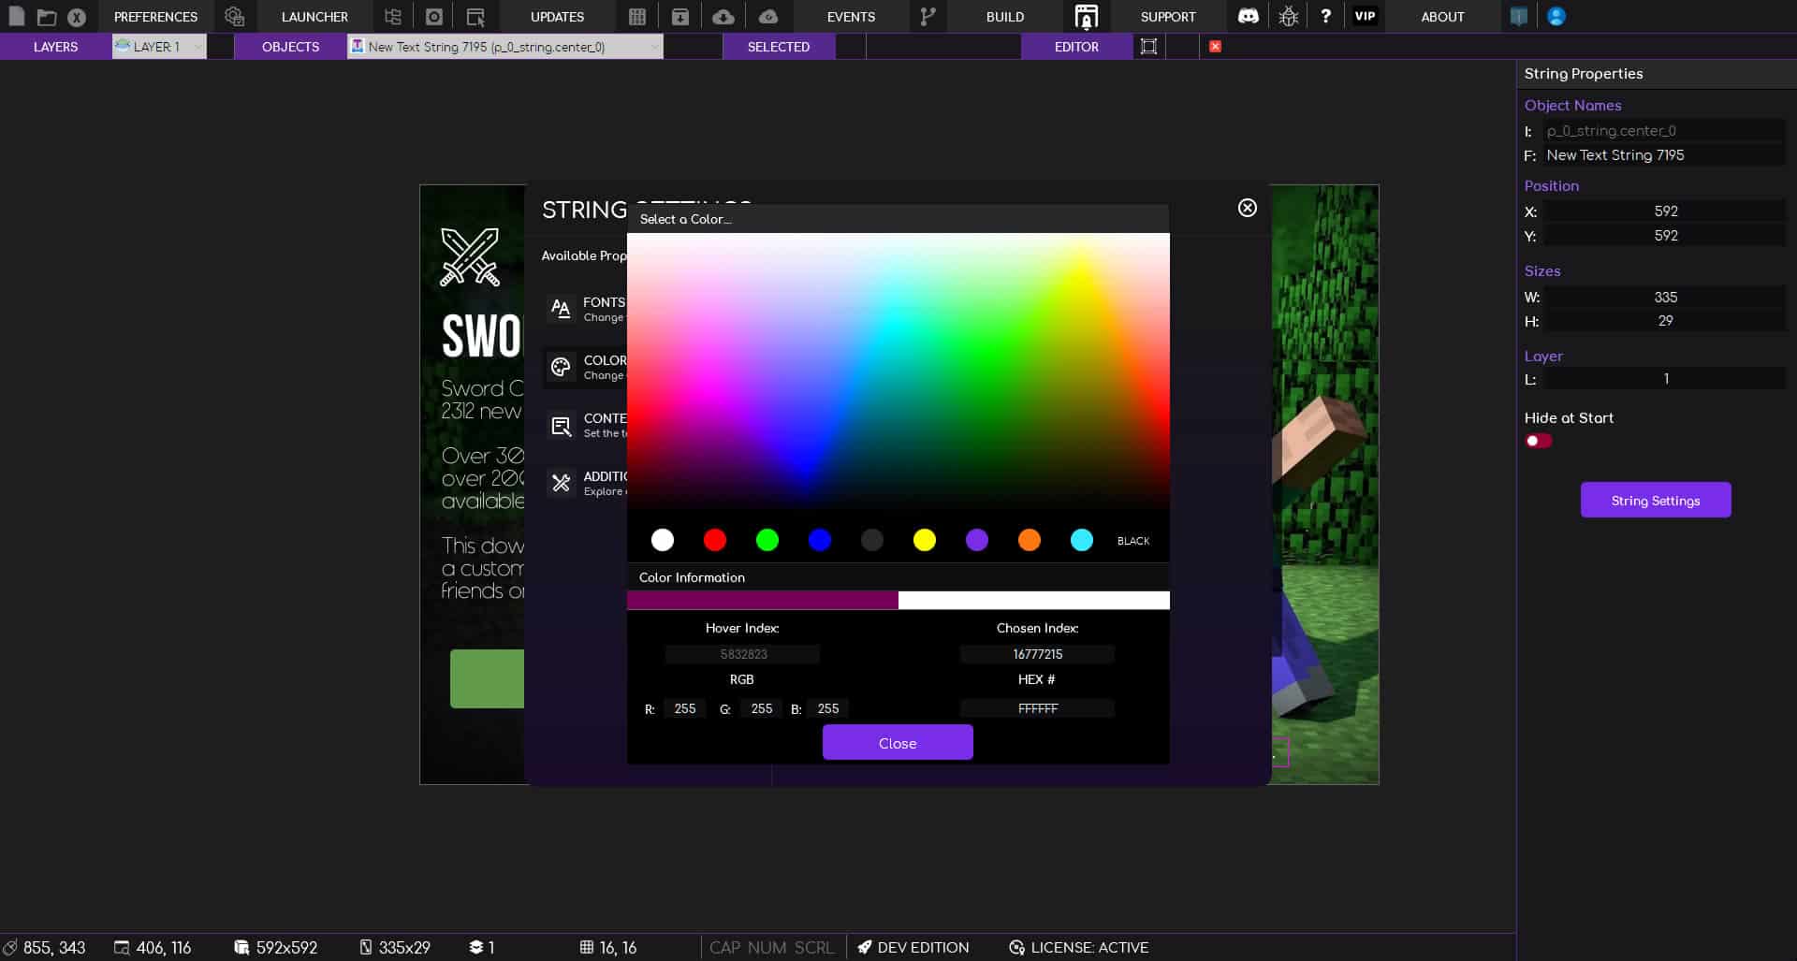This screenshot has height=961, width=1797.
Task: Select the Colors palette icon
Action: [x=562, y=368]
